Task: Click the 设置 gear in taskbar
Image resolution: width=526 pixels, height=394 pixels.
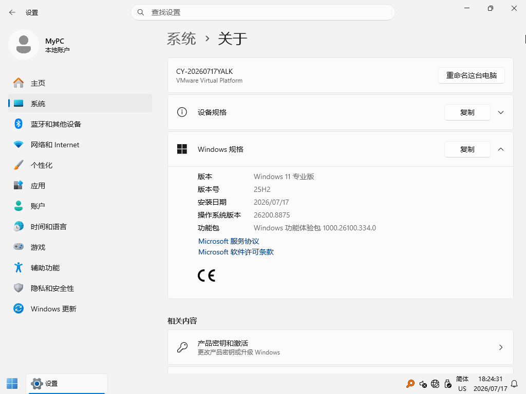Action: [x=36, y=384]
